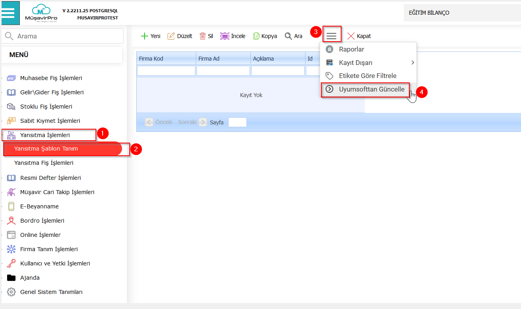
Task: Click the Müşavir Cari Takip İşlemleri icon
Action: [11, 192]
